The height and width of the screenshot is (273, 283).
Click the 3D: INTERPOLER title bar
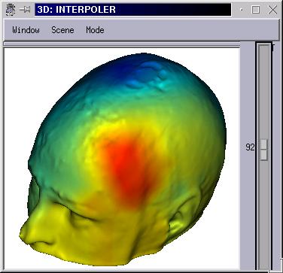133,10
